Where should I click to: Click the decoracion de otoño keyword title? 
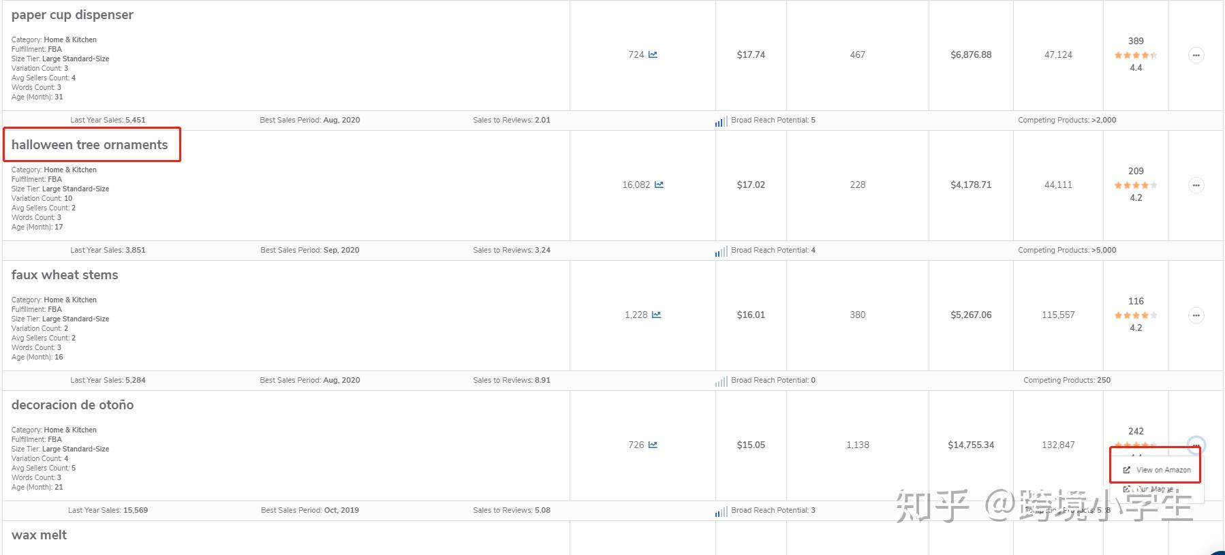click(x=72, y=405)
